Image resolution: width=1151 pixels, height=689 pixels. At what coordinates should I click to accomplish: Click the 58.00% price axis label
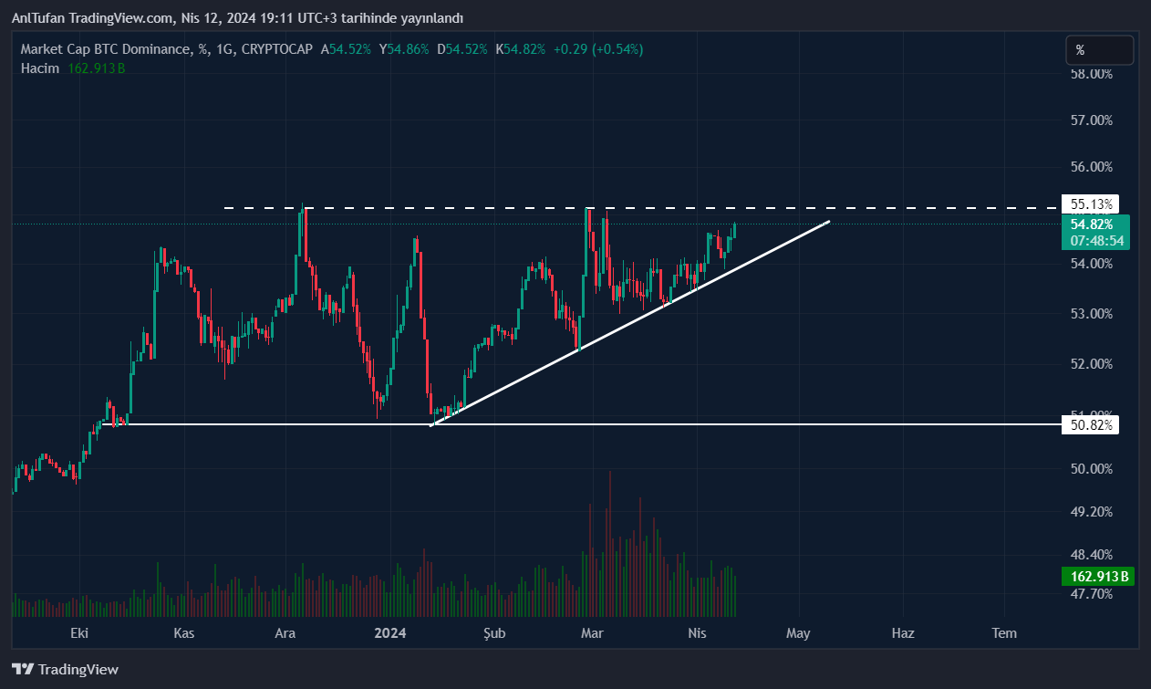(x=1090, y=73)
